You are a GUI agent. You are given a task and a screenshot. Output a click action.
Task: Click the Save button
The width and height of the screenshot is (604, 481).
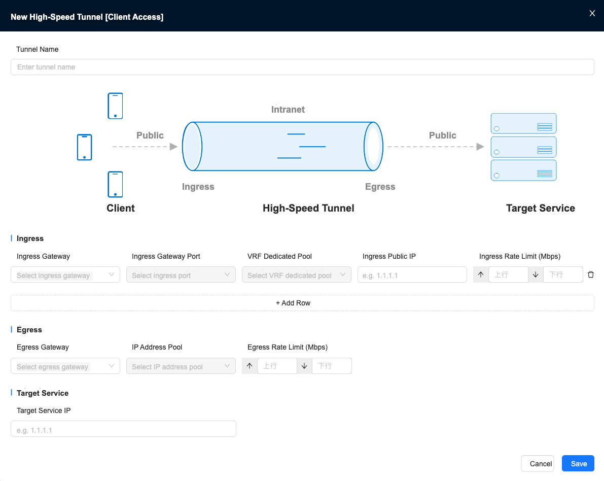pyautogui.click(x=578, y=464)
